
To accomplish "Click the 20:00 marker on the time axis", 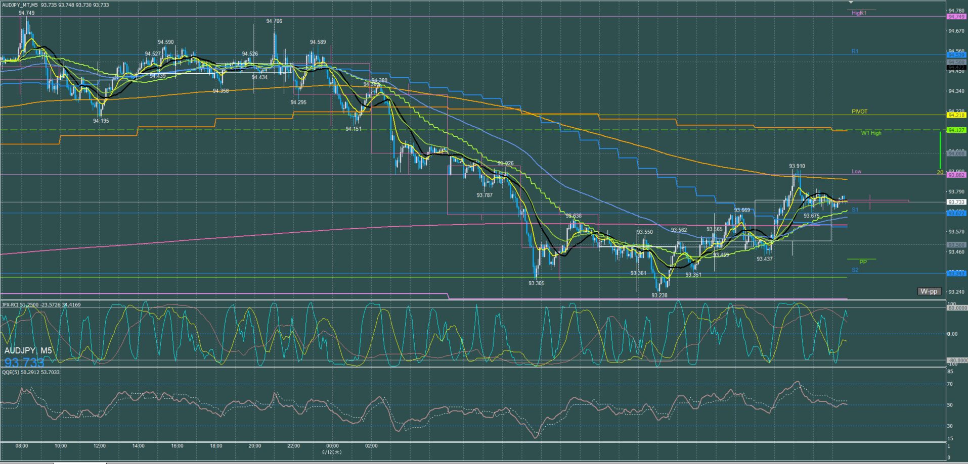I will tap(255, 446).
